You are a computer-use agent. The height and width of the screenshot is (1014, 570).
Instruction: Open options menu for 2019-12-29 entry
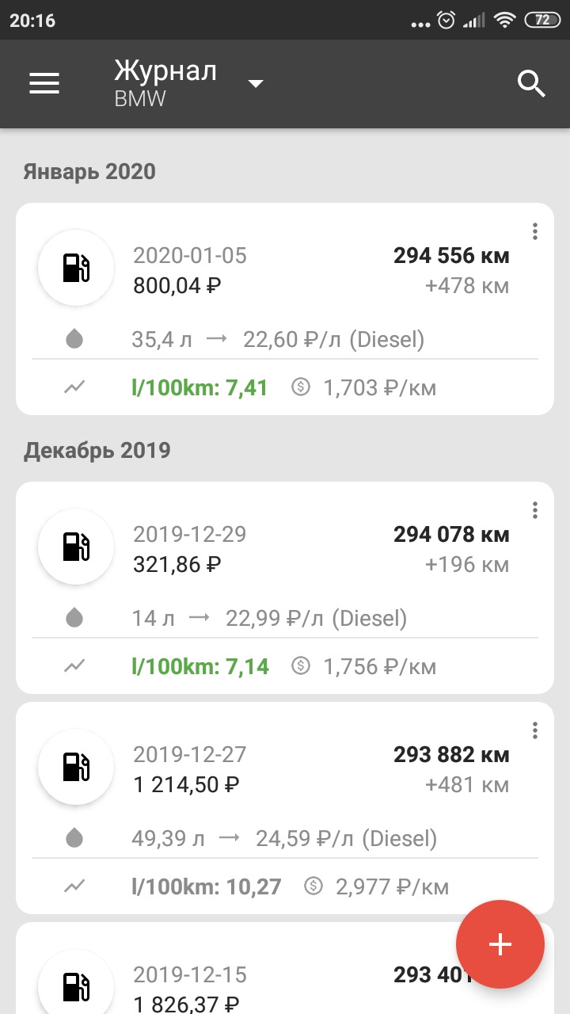[535, 510]
